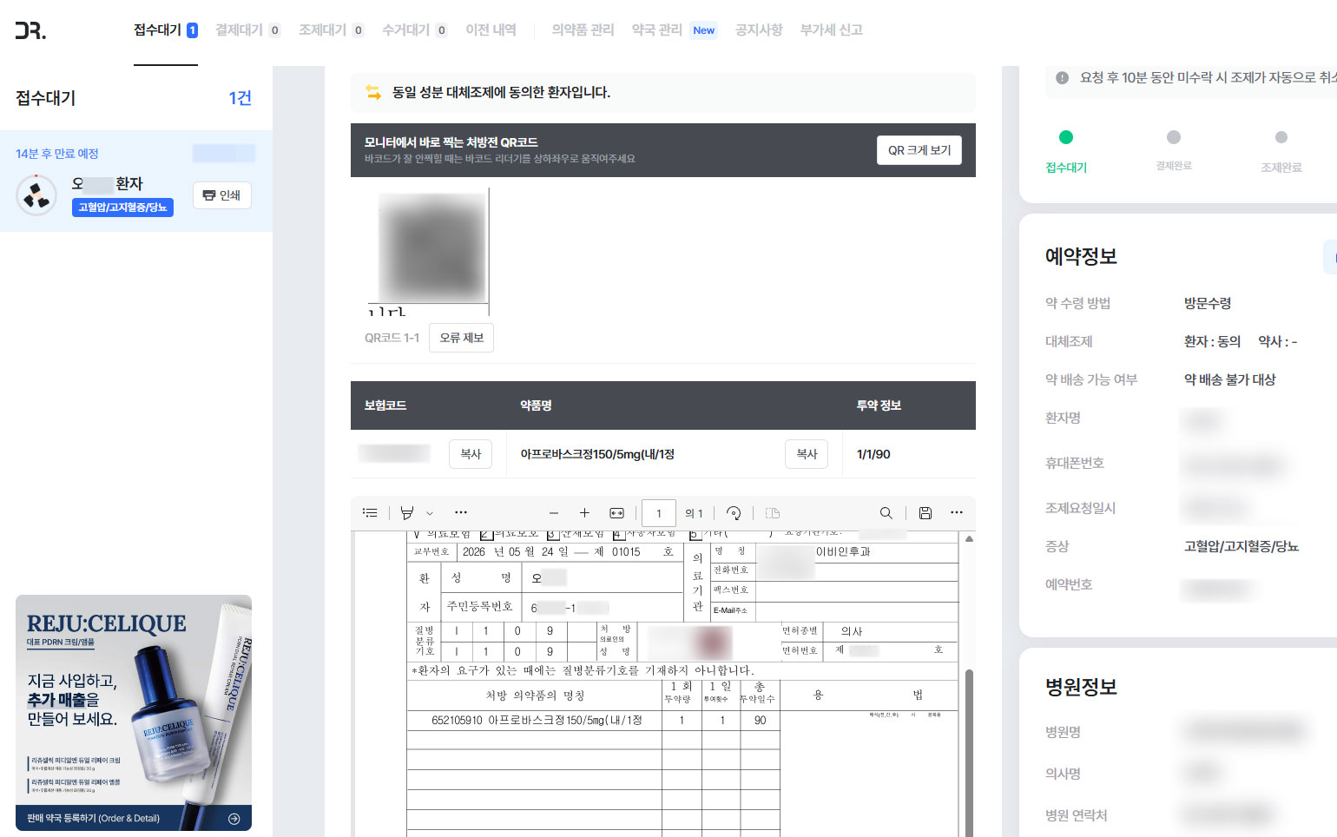This screenshot has height=837, width=1337.
Task: Click 이비인후과 text in prescription
Action: (x=843, y=552)
